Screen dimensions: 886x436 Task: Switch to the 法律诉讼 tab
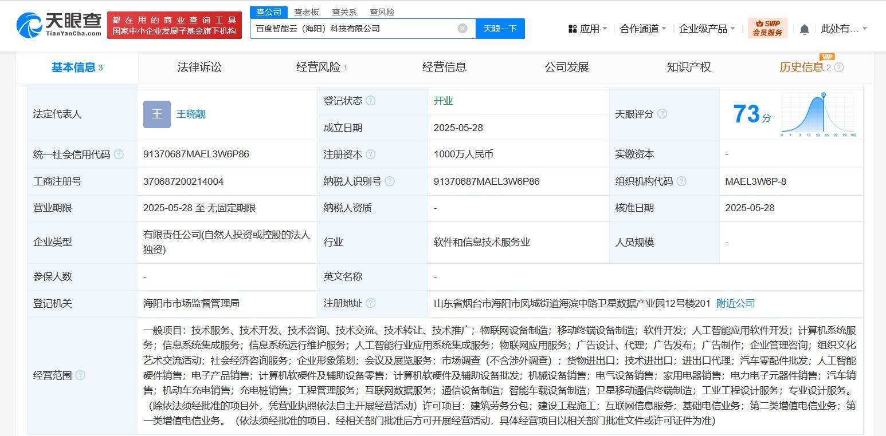click(x=199, y=67)
